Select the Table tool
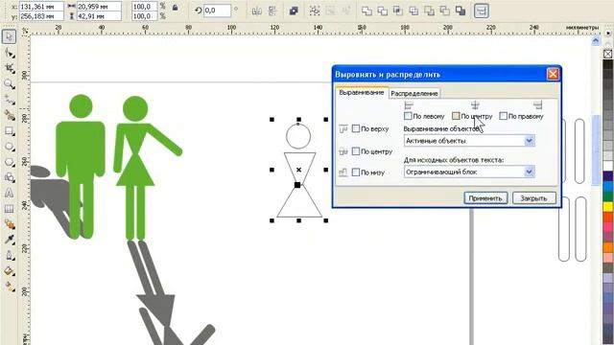Image resolution: width=614 pixels, height=345 pixels. pos(9,209)
